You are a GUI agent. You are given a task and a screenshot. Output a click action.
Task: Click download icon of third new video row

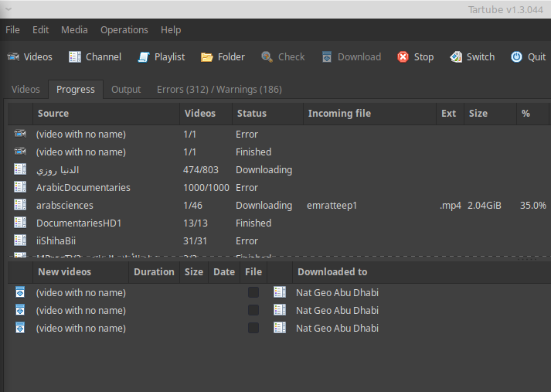coord(20,327)
